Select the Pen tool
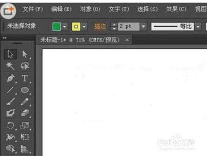The height and width of the screenshot is (156, 207). 10,78
